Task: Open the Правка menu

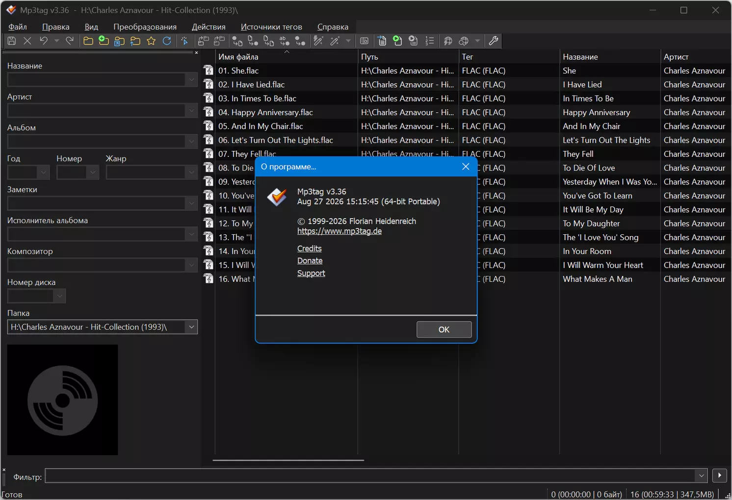Action: (x=56, y=27)
